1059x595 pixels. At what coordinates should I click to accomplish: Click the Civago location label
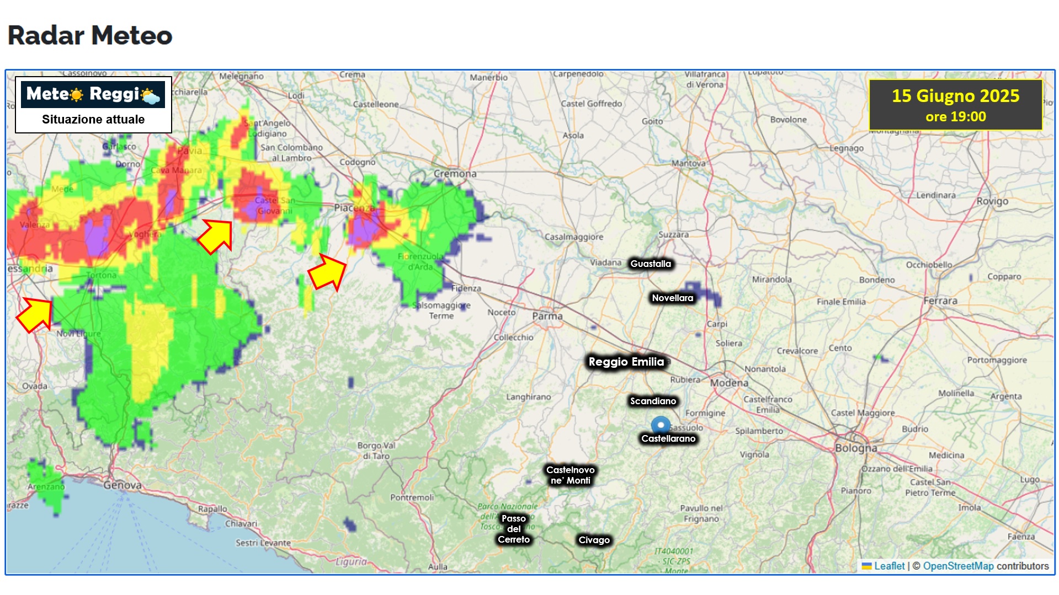[594, 540]
